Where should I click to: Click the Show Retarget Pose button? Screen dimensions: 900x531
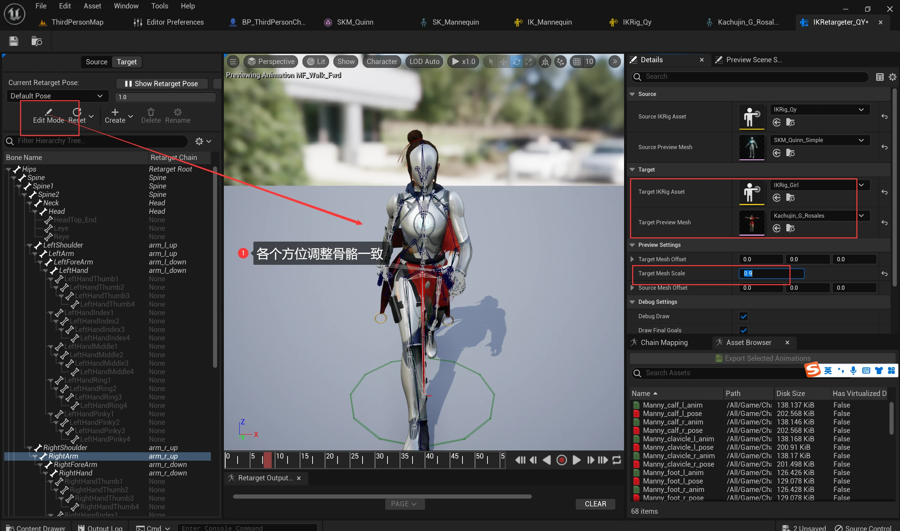tap(162, 83)
